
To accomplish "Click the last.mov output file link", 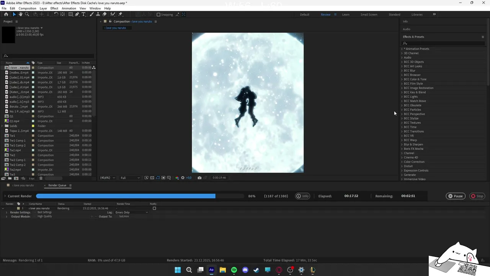I will 124,217.
